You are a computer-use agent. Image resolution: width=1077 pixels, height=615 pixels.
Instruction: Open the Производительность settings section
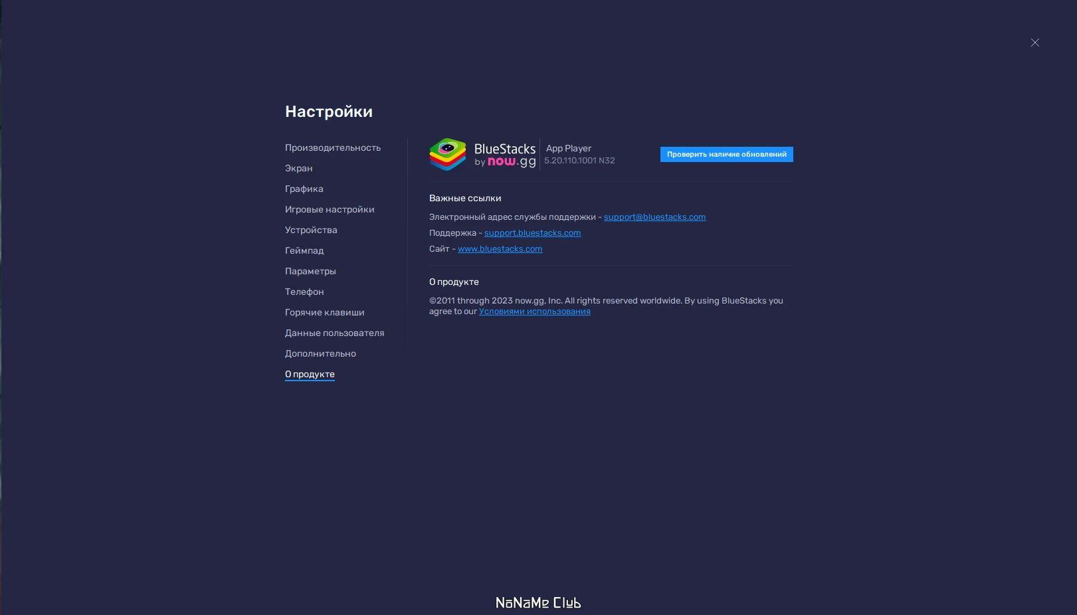point(333,147)
